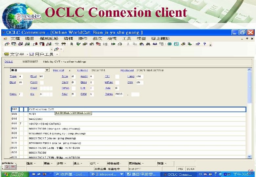
Task: Select the 020 row with 9789868179011
Action: pyautogui.click(x=128, y=143)
